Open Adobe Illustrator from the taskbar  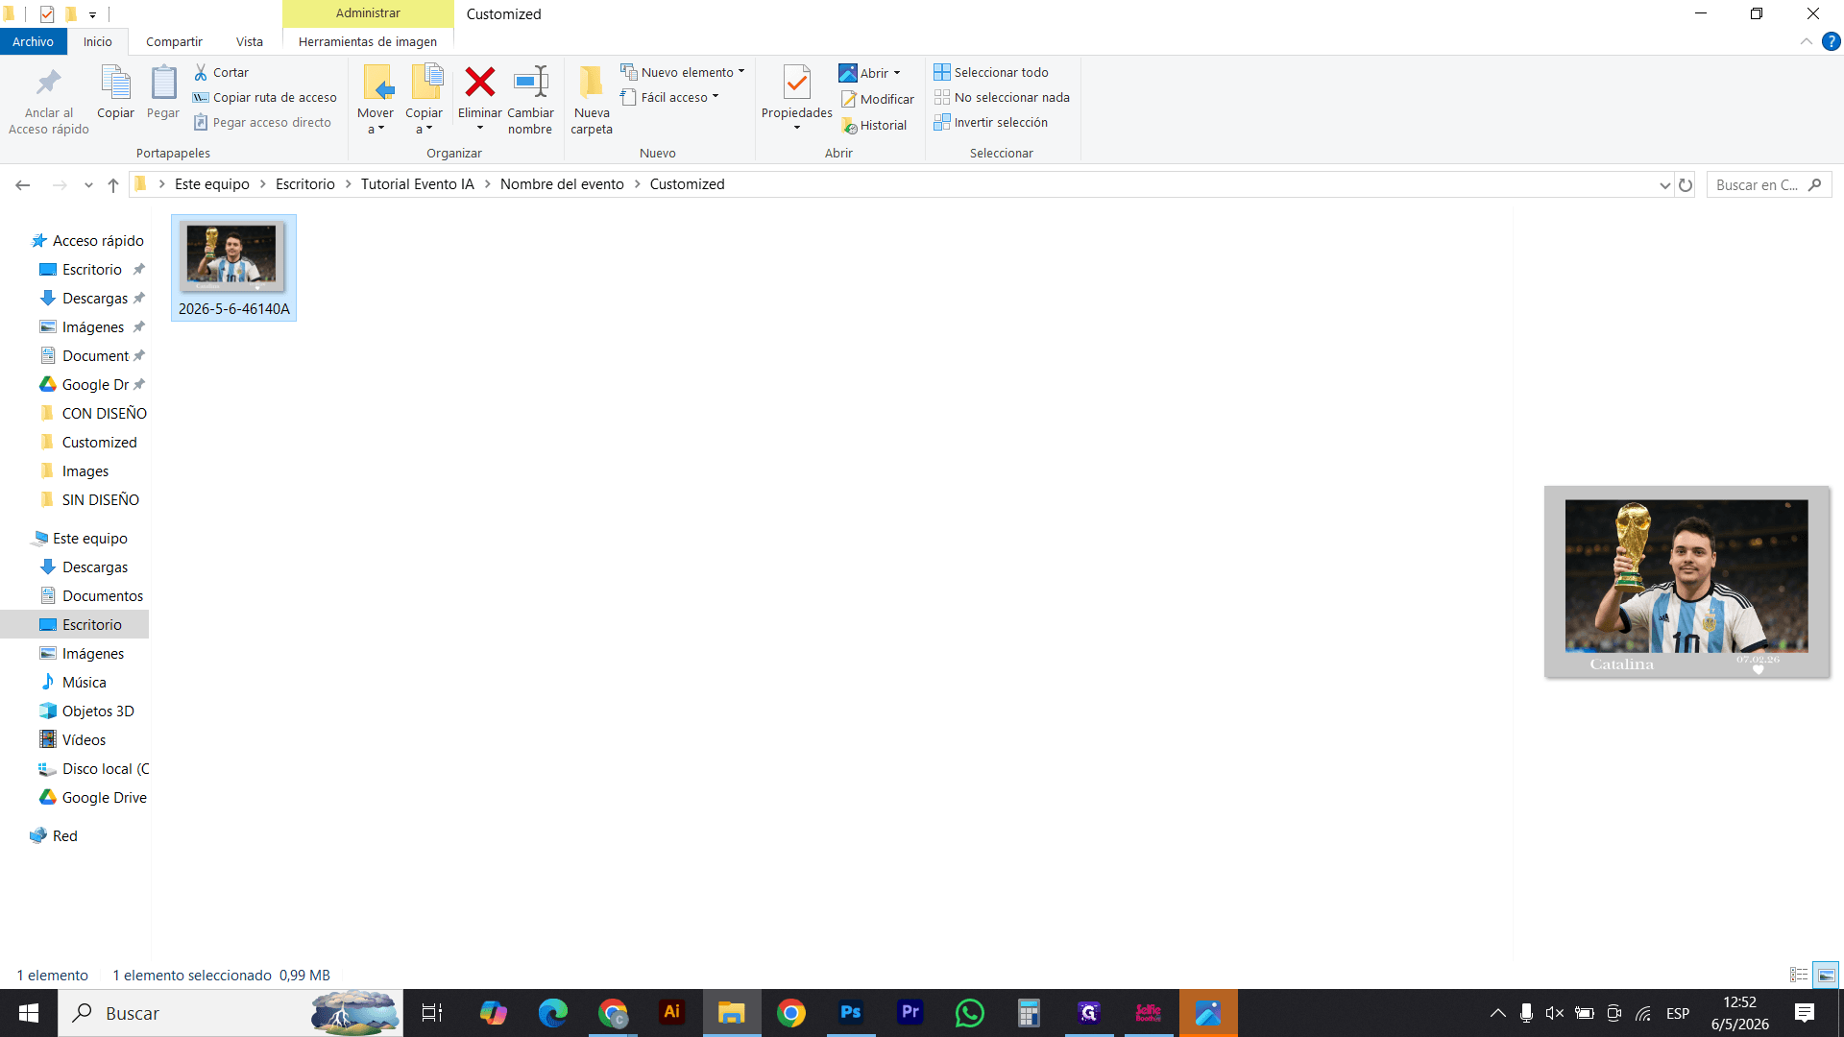click(672, 1013)
